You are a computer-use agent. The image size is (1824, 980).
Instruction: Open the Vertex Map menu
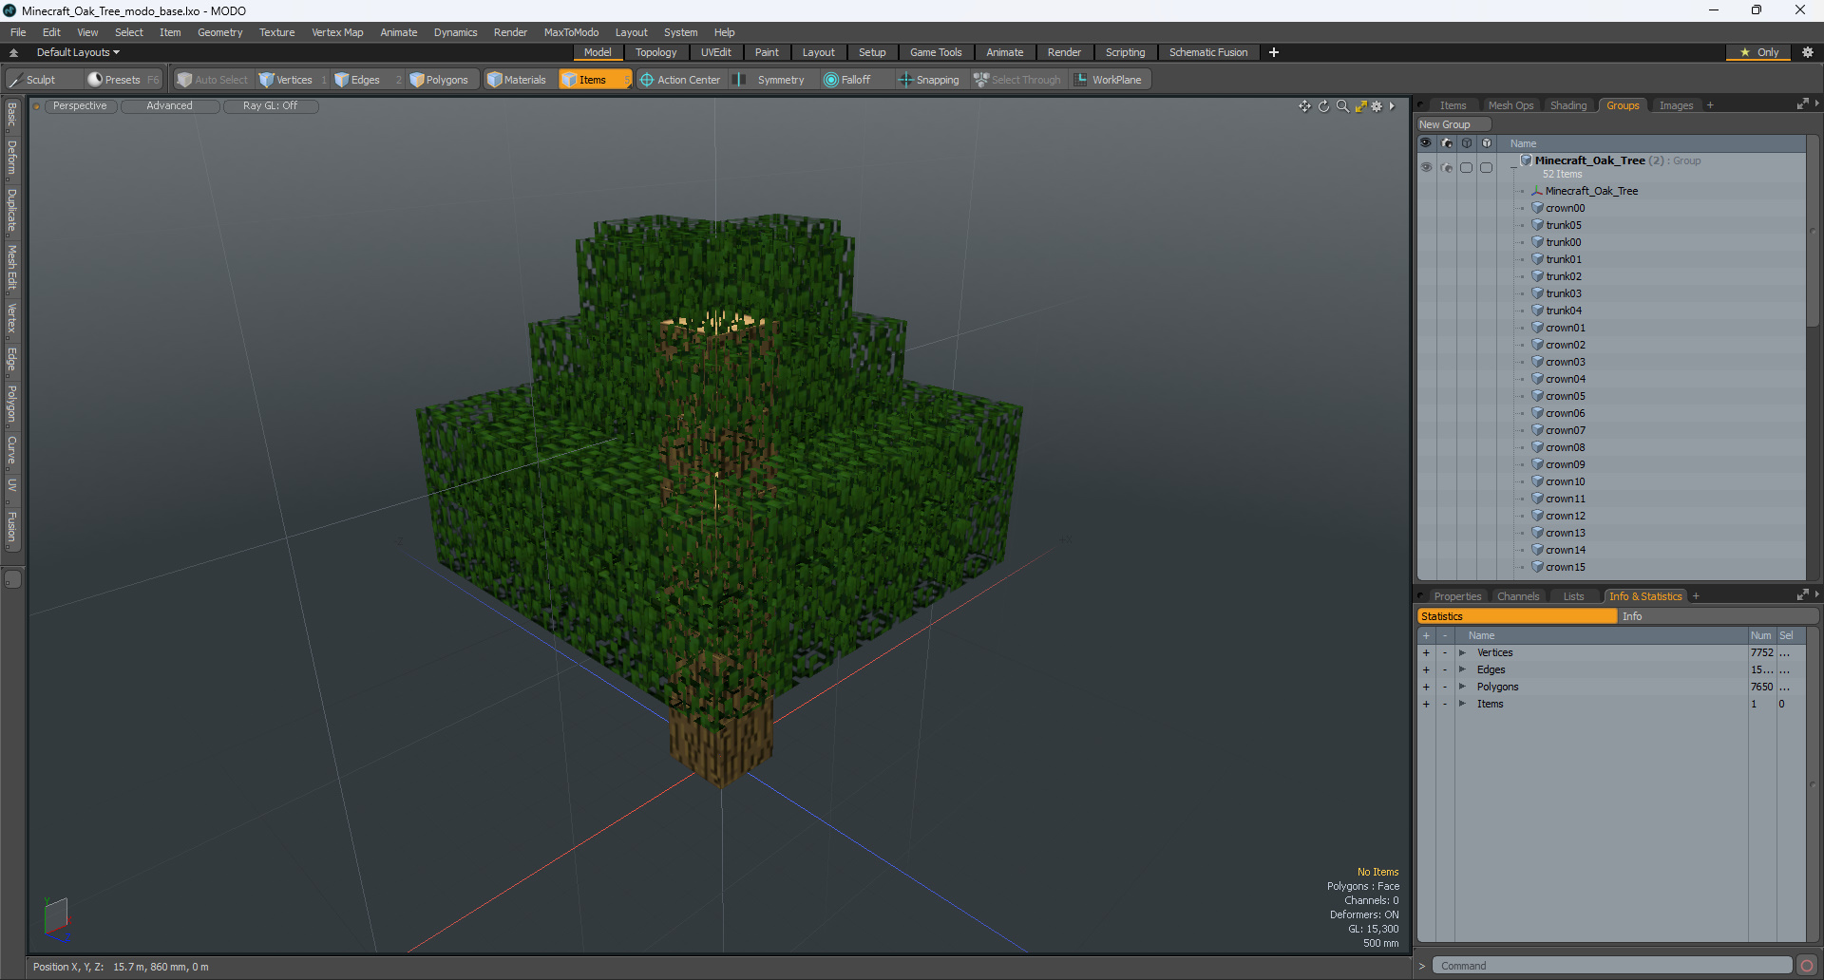[x=337, y=32]
